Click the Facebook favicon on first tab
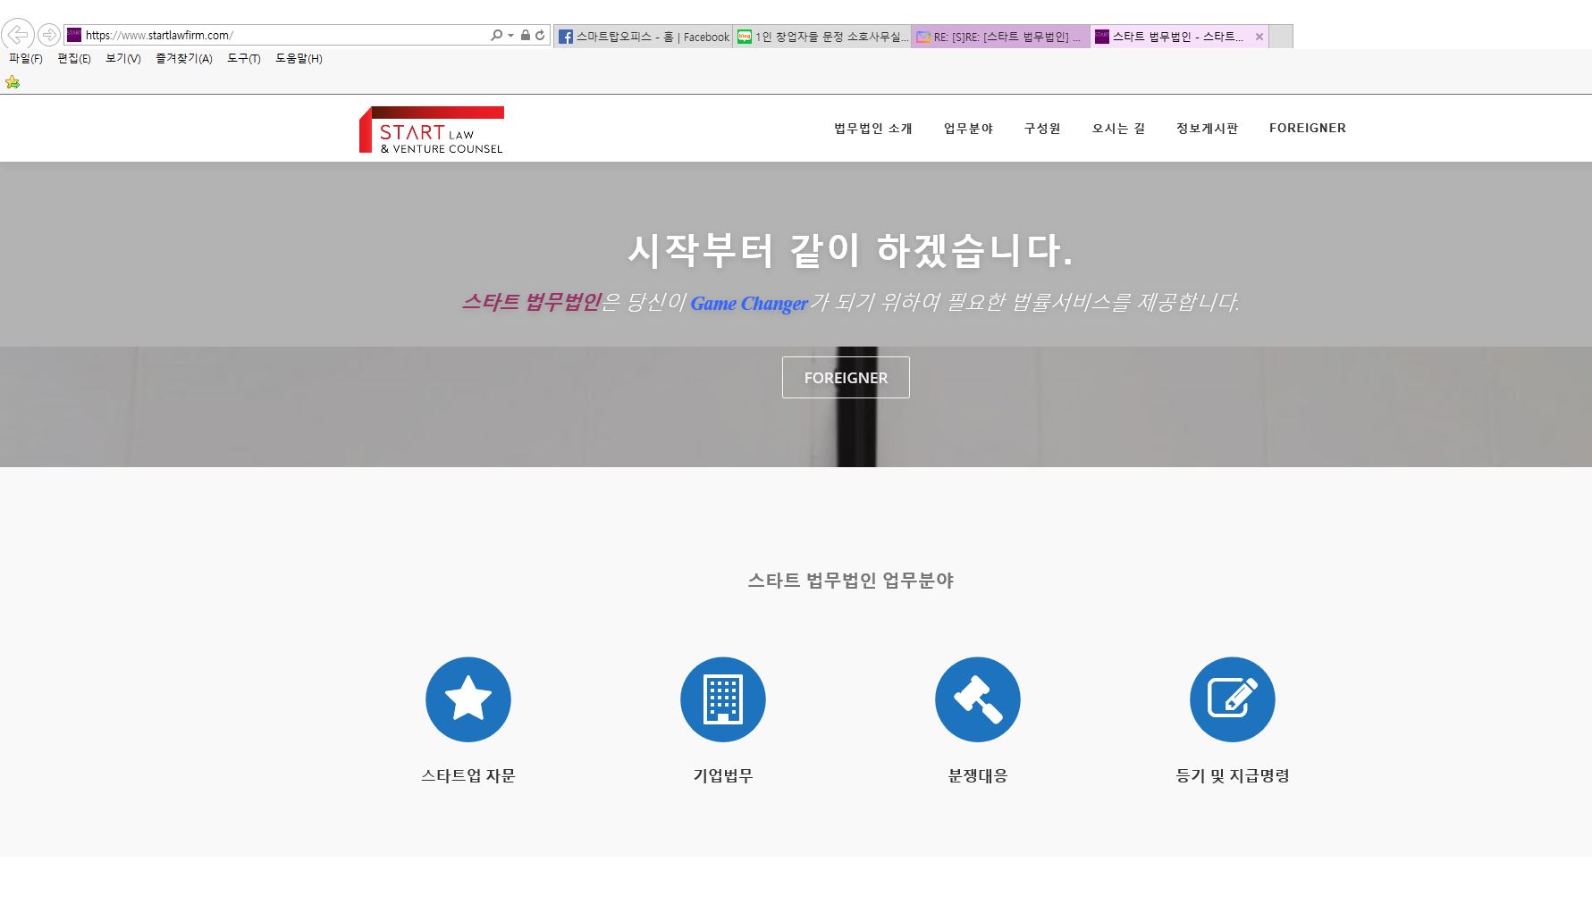 (566, 37)
